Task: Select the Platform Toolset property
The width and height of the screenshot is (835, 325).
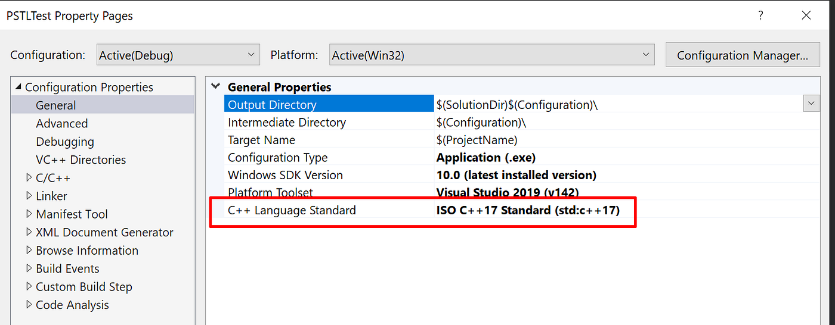Action: [x=270, y=192]
